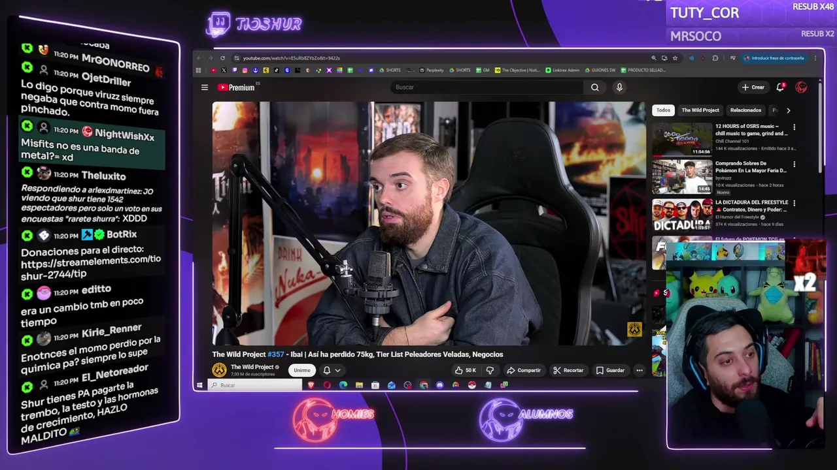837x470 pixels.
Task: Open File Explorer from the taskbar
Action: pos(359,385)
